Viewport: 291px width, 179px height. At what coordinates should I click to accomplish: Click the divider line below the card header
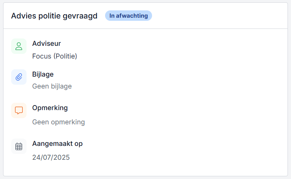[145, 28]
